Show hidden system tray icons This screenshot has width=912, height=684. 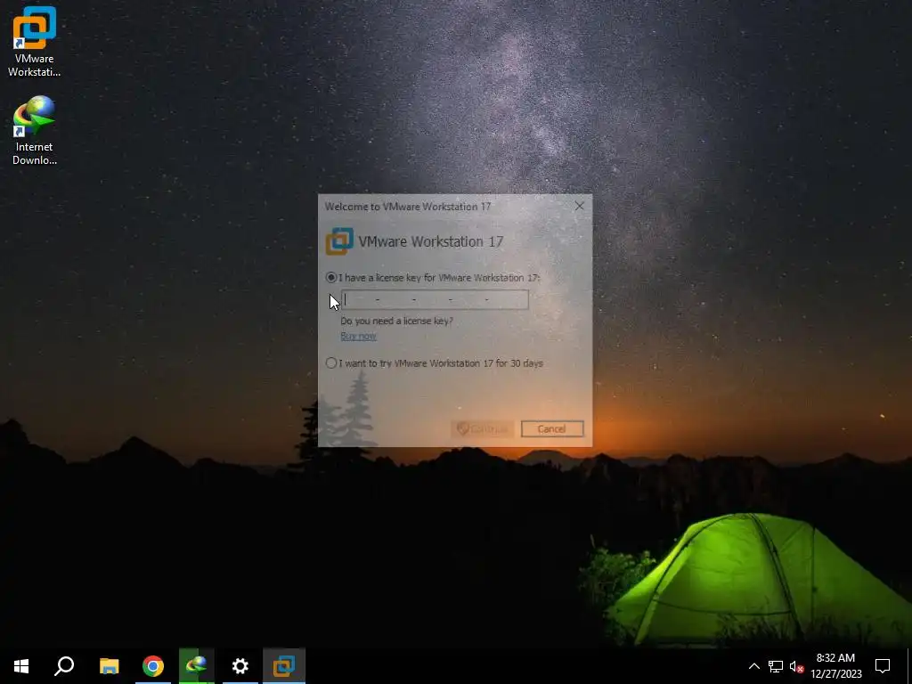pyautogui.click(x=753, y=666)
